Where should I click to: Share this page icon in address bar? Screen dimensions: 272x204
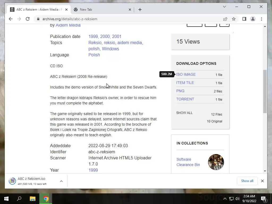[x=225, y=19]
